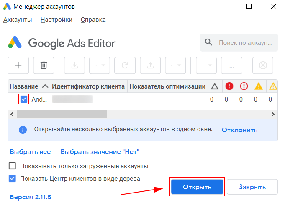Click the download account toolbar icon
The height and width of the screenshot is (206, 285).
coord(74,65)
